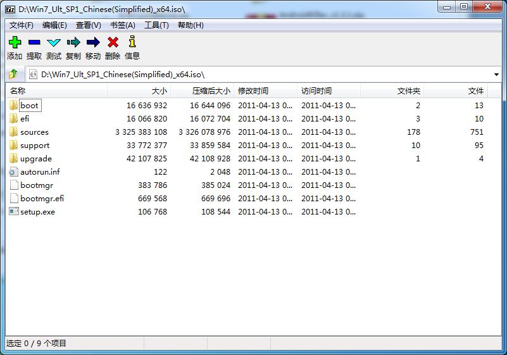Click the Move (移动) toolbar icon
The image size is (507, 355).
pos(93,42)
